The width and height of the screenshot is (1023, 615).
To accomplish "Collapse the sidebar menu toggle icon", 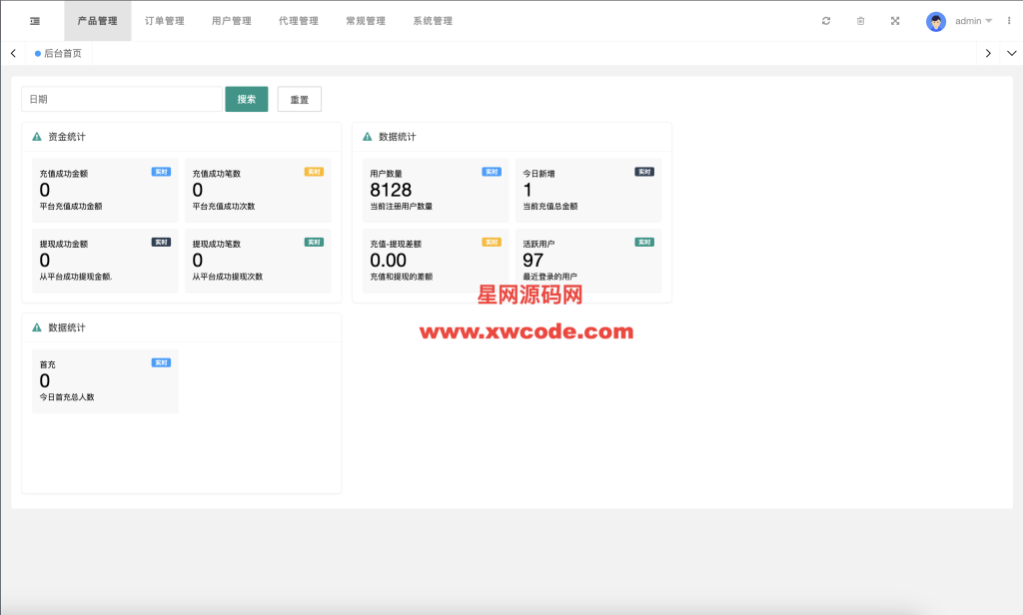I will (35, 21).
